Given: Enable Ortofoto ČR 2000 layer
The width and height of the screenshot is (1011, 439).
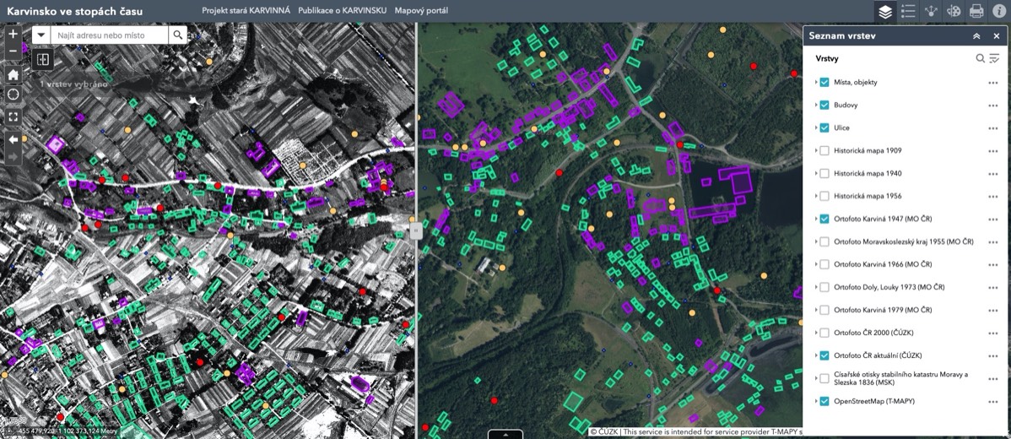Looking at the screenshot, I should coord(824,333).
